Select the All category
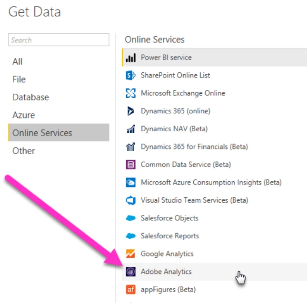 pos(18,61)
